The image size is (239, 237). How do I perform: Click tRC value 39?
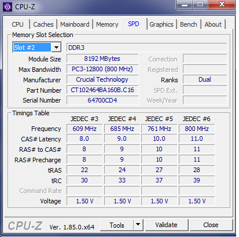pyautogui.click(x=197, y=180)
